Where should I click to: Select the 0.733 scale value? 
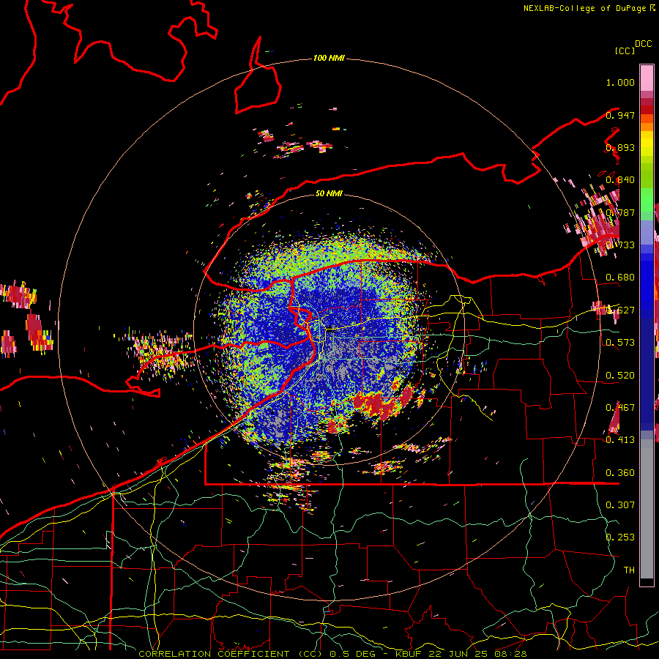pyautogui.click(x=620, y=245)
